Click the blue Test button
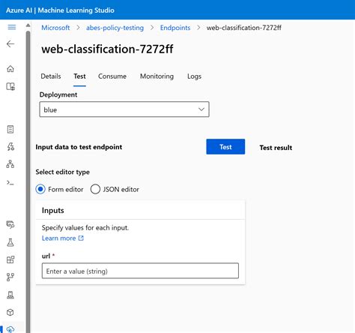The image size is (355, 333). coord(225,147)
